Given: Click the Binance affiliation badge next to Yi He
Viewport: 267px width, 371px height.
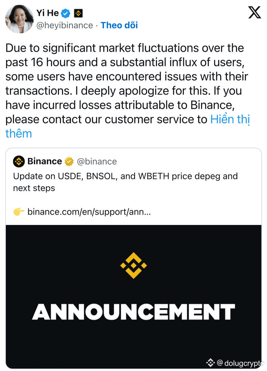Looking at the screenshot, I should point(78,14).
